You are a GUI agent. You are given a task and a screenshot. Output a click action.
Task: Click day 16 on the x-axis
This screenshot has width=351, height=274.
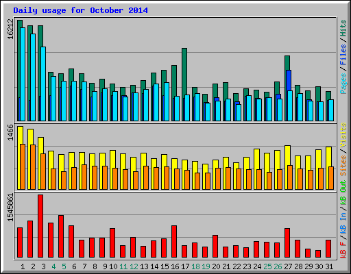click(175, 266)
